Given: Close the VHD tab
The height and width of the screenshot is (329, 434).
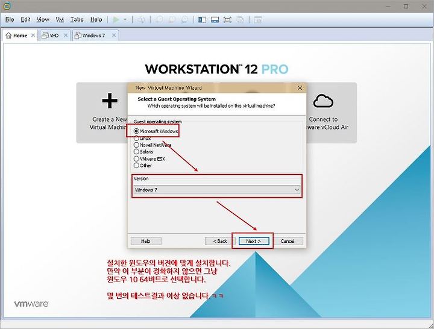Looking at the screenshot, I should point(66,35).
